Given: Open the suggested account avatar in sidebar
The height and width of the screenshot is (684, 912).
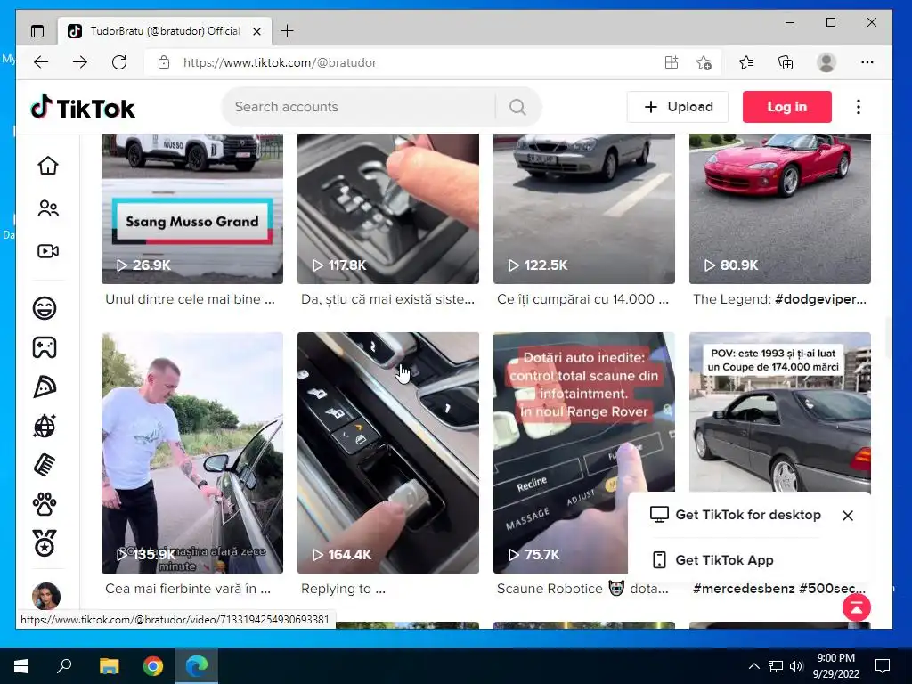Looking at the screenshot, I should tap(46, 596).
